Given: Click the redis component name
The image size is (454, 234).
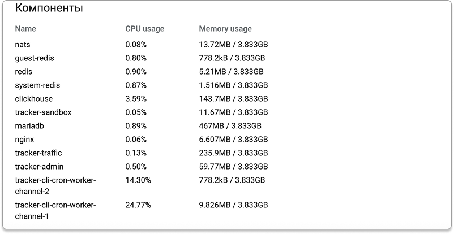Looking at the screenshot, I should [24, 71].
